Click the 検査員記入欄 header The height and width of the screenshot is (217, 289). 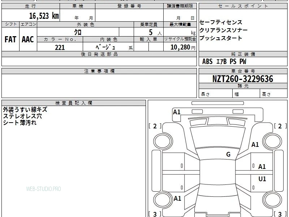74,103
